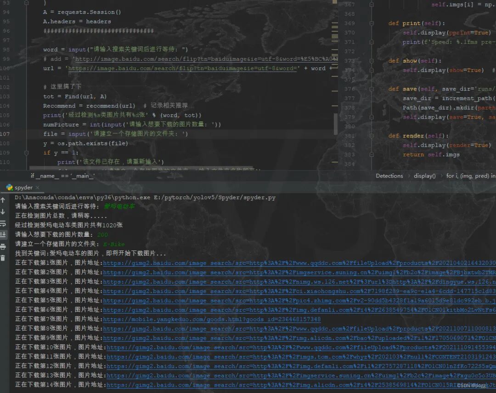The height and width of the screenshot is (393, 496).
Task: Open the mobile.yangkeduo.com goods link
Action: coord(212,319)
